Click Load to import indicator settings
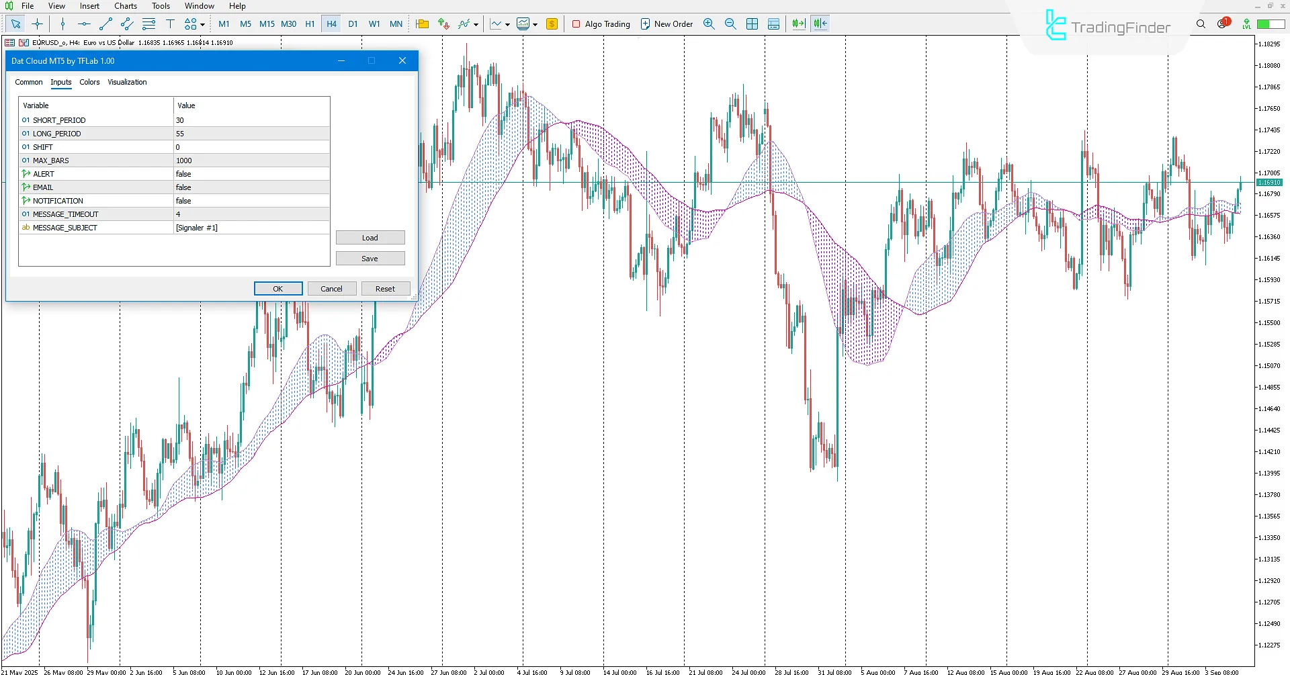This screenshot has width=1290, height=675. pos(370,237)
